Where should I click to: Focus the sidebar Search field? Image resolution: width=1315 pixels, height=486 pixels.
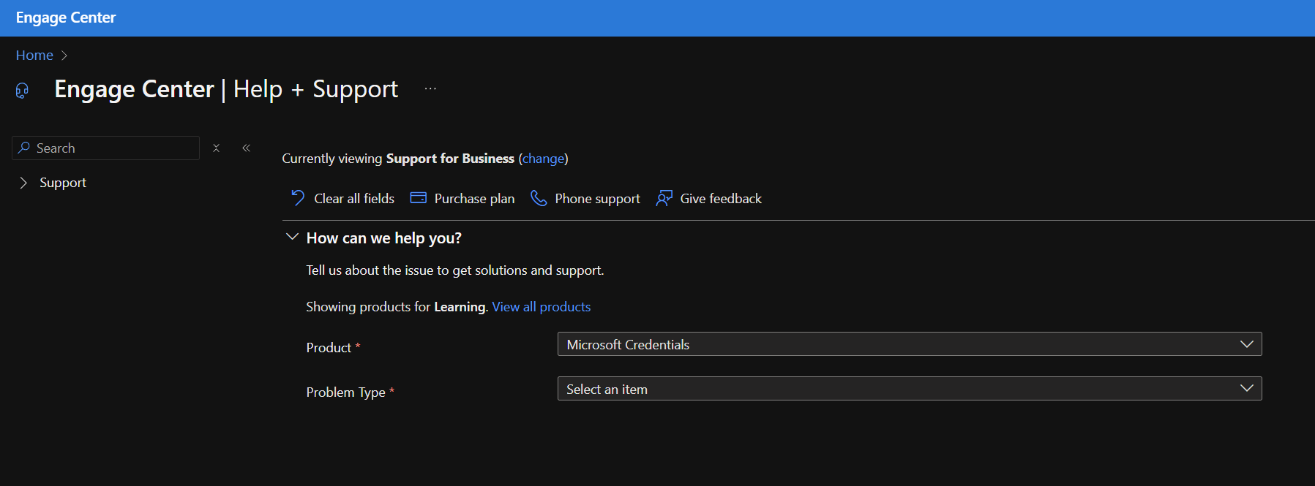coord(106,148)
